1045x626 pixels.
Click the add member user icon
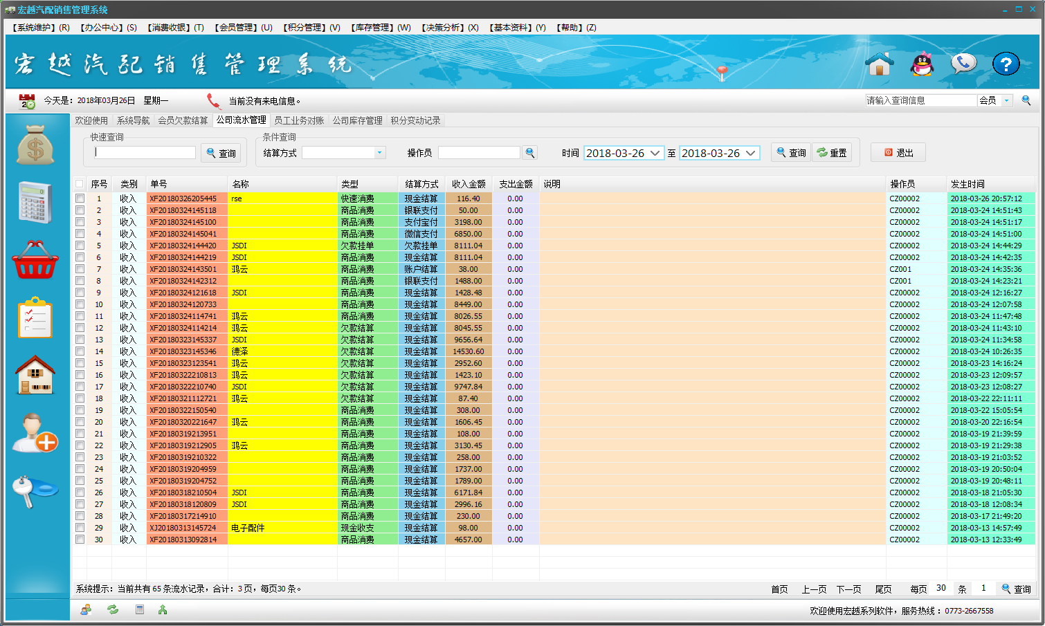[x=35, y=433]
